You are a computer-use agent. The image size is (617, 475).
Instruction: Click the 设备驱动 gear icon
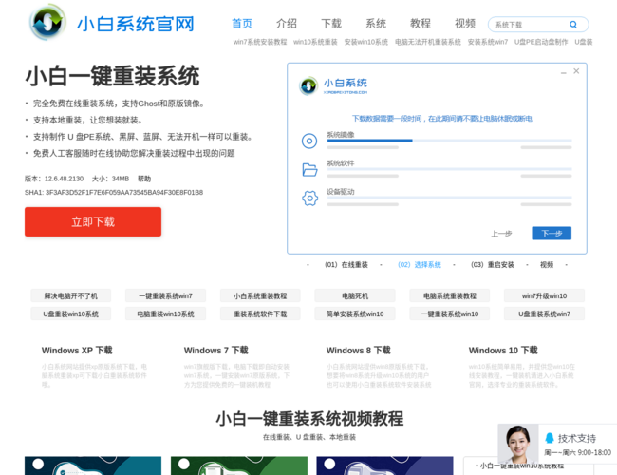click(x=309, y=199)
